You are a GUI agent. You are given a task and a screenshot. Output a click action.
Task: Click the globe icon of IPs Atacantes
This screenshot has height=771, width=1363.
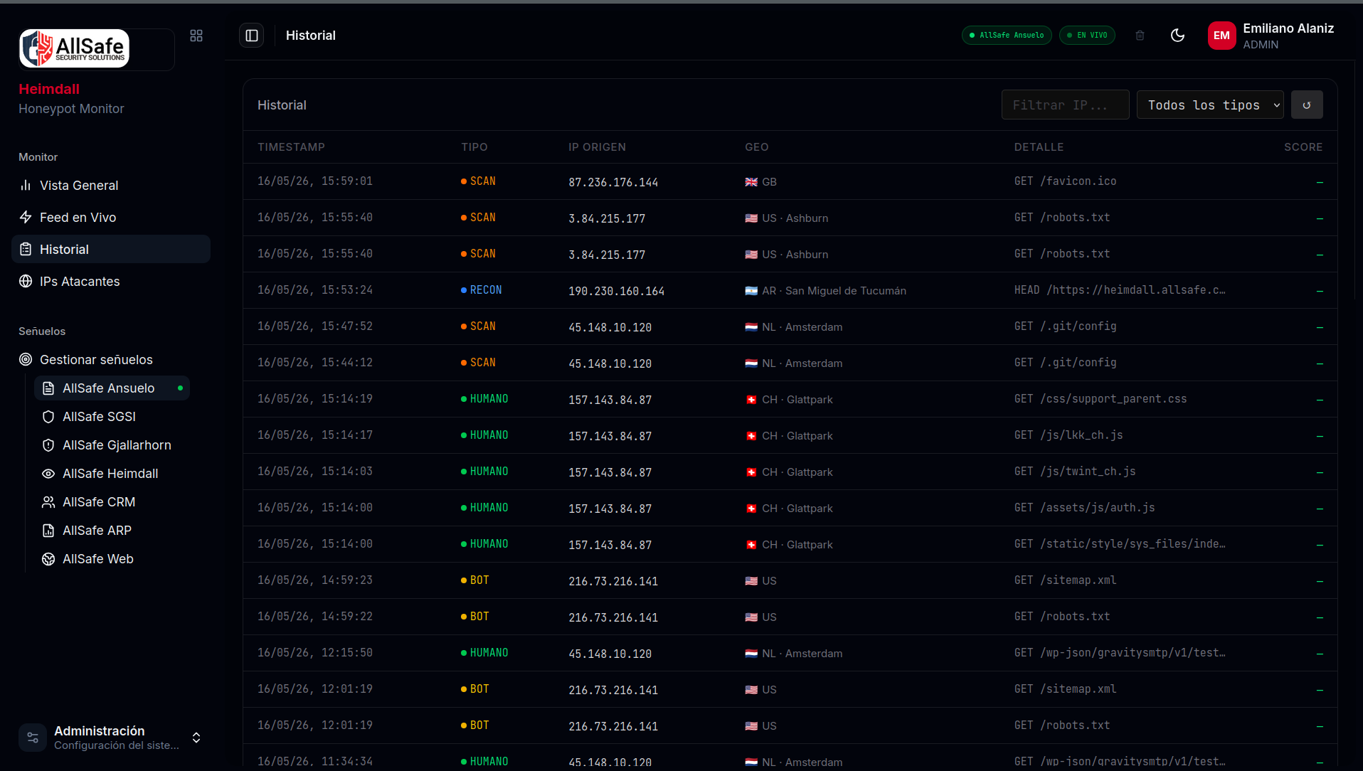pos(26,282)
